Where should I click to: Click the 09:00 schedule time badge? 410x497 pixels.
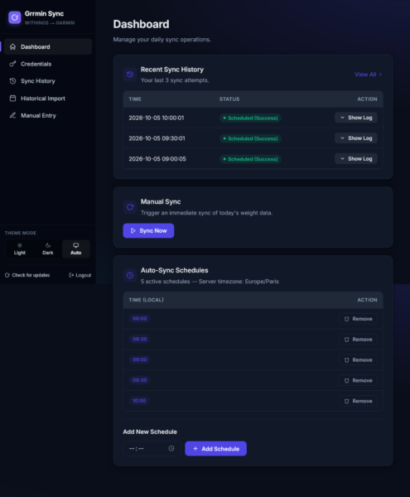click(140, 359)
